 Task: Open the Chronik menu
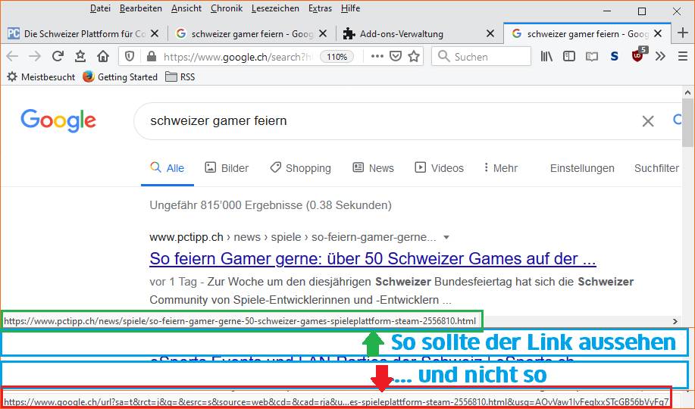pyautogui.click(x=227, y=8)
